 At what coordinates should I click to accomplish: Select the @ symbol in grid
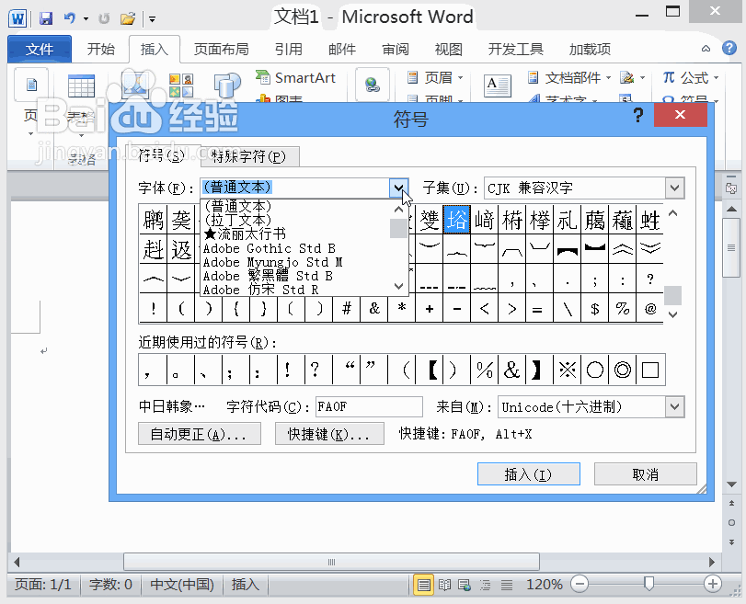pyautogui.click(x=650, y=309)
